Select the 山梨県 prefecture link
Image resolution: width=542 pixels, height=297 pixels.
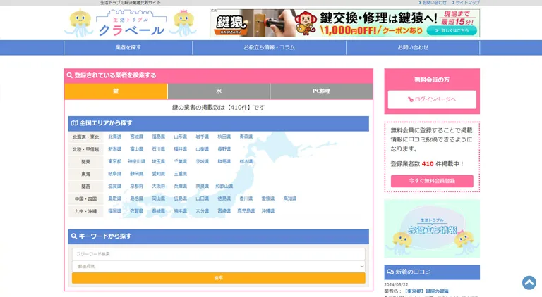pyautogui.click(x=203, y=149)
